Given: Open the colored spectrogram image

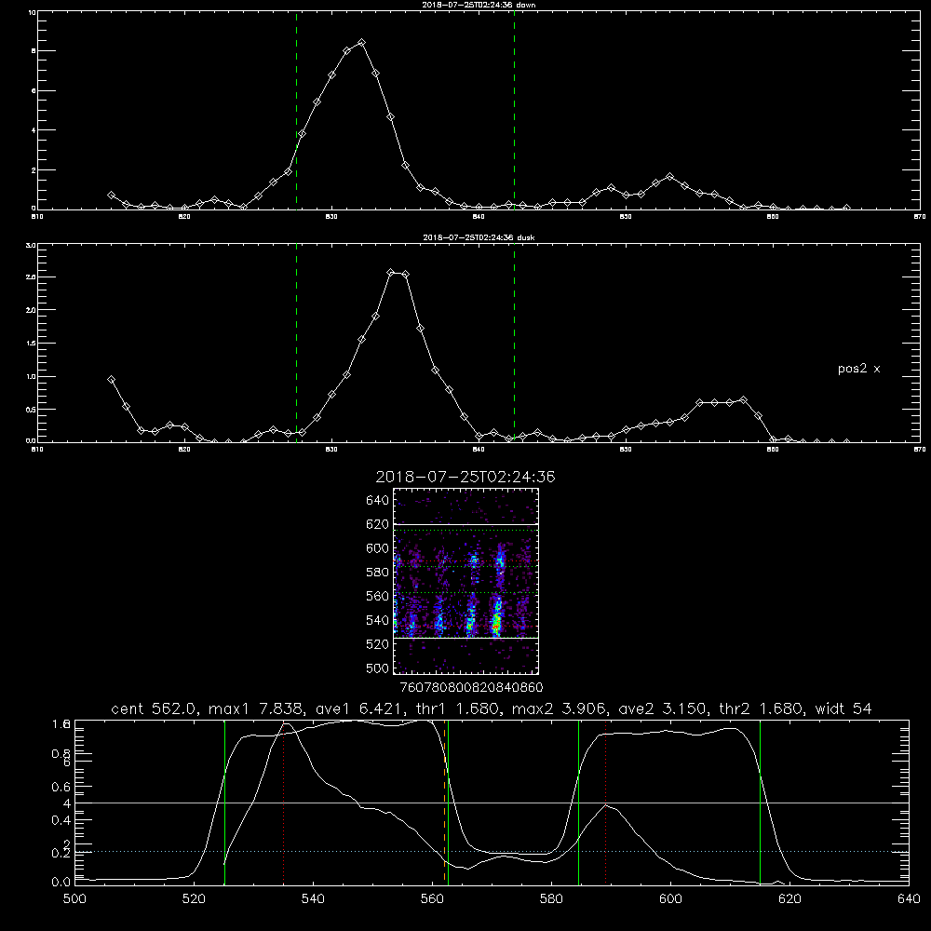Looking at the screenshot, I should tap(465, 581).
